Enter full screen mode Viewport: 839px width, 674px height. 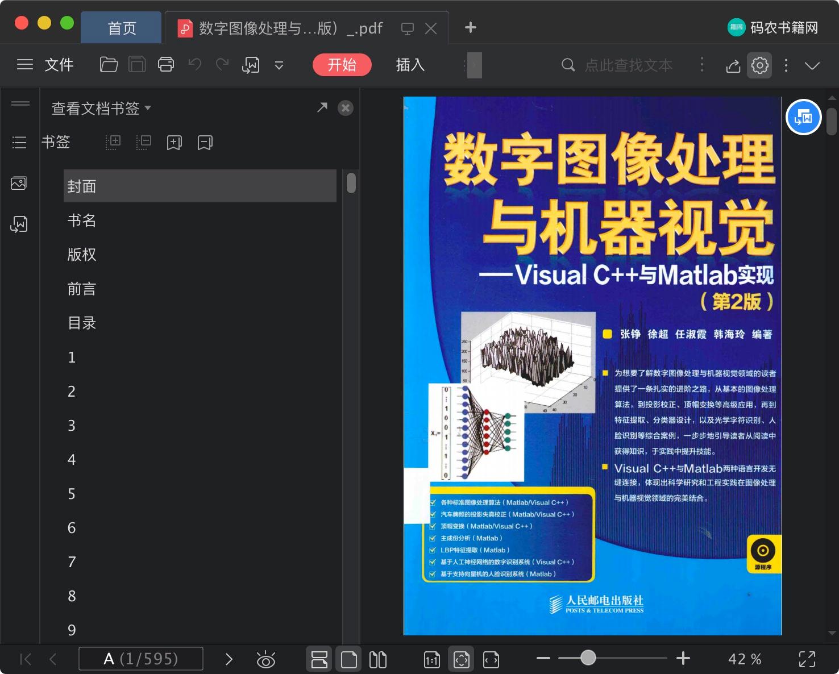click(x=807, y=659)
